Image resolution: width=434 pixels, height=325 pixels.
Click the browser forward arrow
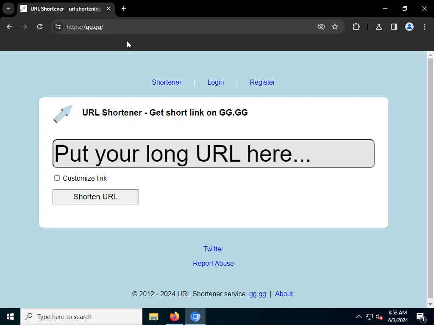click(25, 27)
